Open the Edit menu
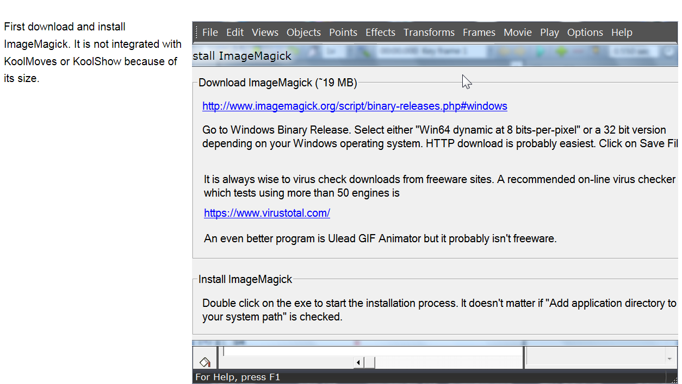682x384 pixels. 235,33
